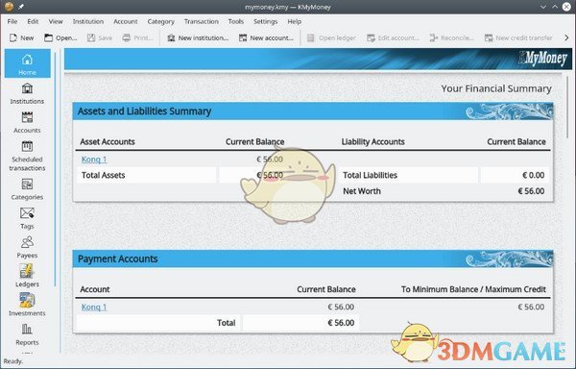
Task: Click the Total Liabilities € 0.00 value
Action: coord(534,175)
